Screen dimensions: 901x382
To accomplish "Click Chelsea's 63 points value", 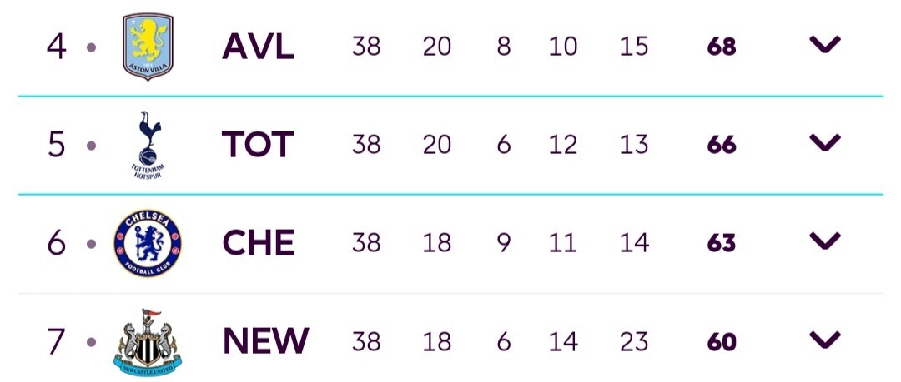I will coord(722,243).
